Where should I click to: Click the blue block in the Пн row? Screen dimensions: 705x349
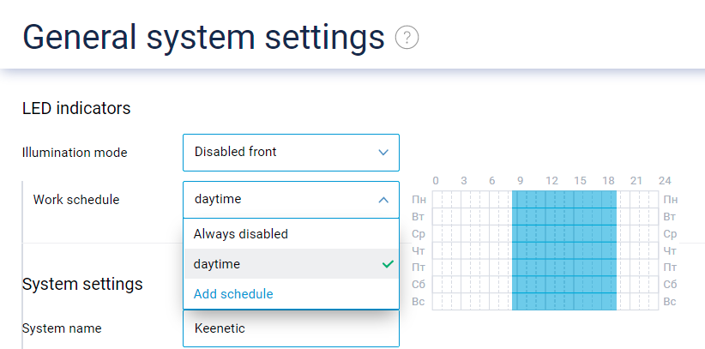563,199
